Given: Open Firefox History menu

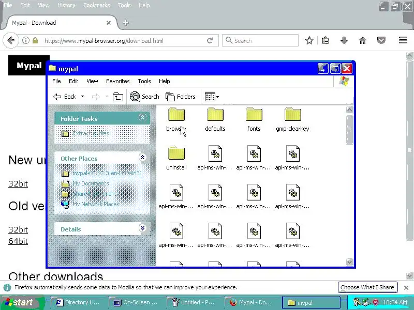Looking at the screenshot, I should [66, 5].
